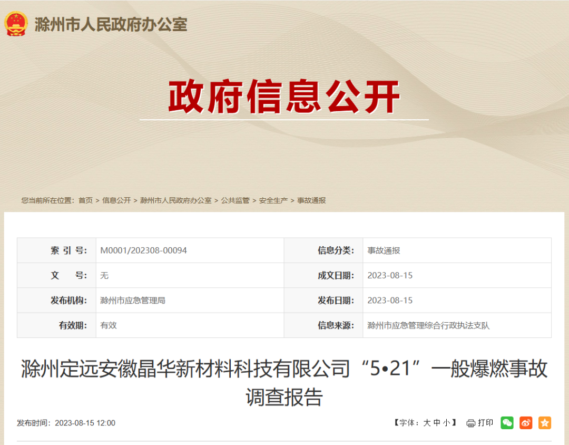
Task: Click the accident report article title
Action: point(284,382)
